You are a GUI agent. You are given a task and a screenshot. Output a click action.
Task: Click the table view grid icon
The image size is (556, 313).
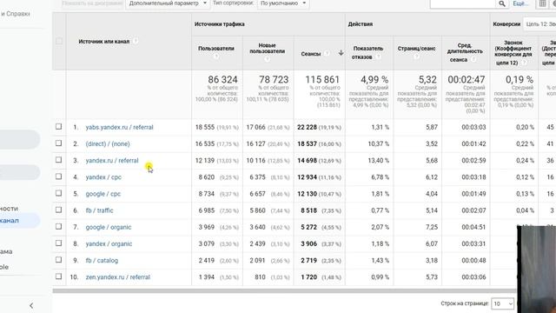(x=542, y=3)
